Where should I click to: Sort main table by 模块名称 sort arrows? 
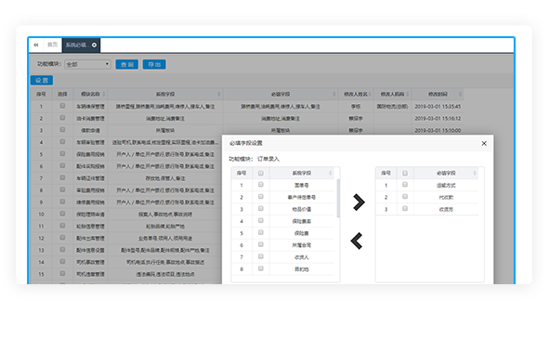104,94
